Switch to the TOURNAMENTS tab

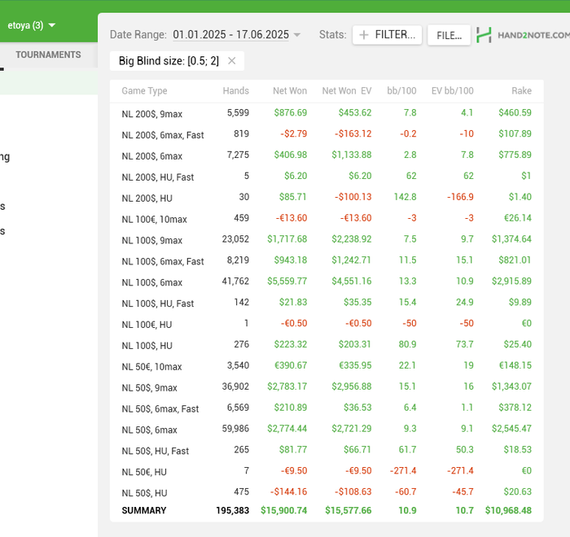48,55
